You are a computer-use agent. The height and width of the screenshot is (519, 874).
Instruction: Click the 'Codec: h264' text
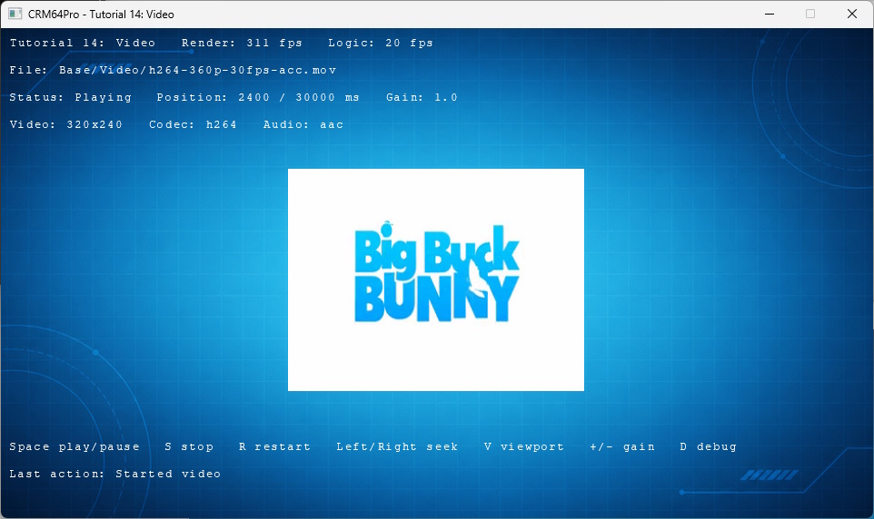click(x=193, y=124)
